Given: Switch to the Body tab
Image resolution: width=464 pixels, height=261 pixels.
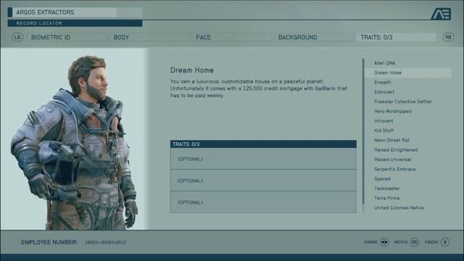Looking at the screenshot, I should point(149,37).
